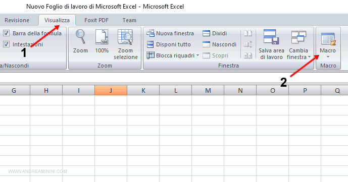
Task: Click Salva area di lavoro icon
Action: point(271,37)
